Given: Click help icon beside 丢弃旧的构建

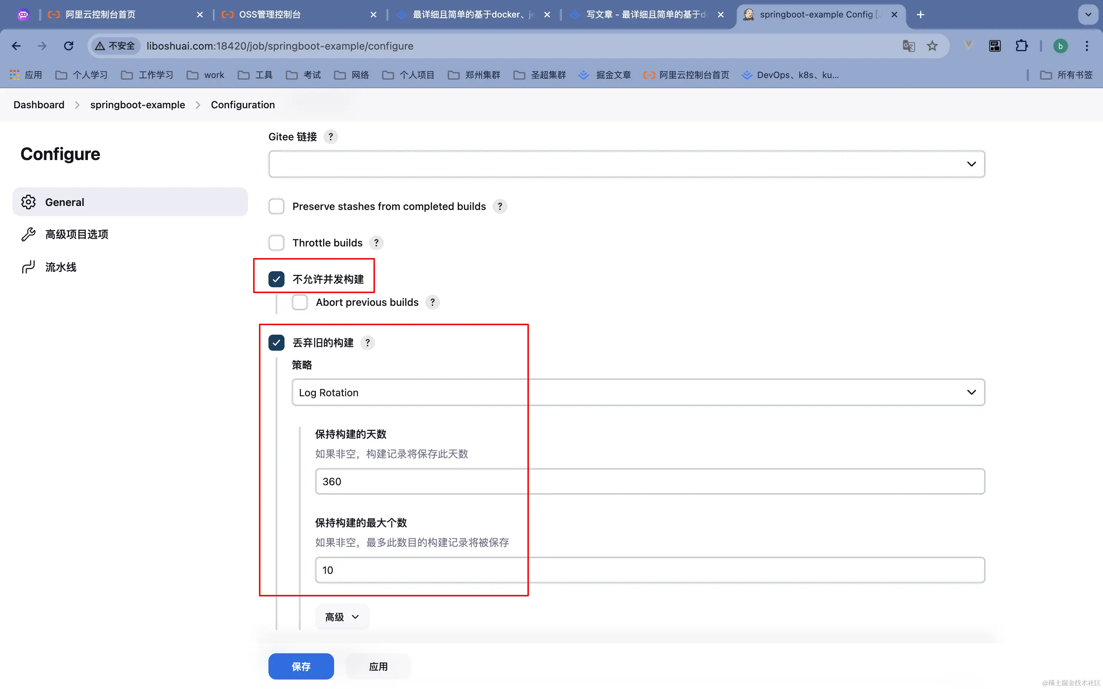Looking at the screenshot, I should [367, 343].
